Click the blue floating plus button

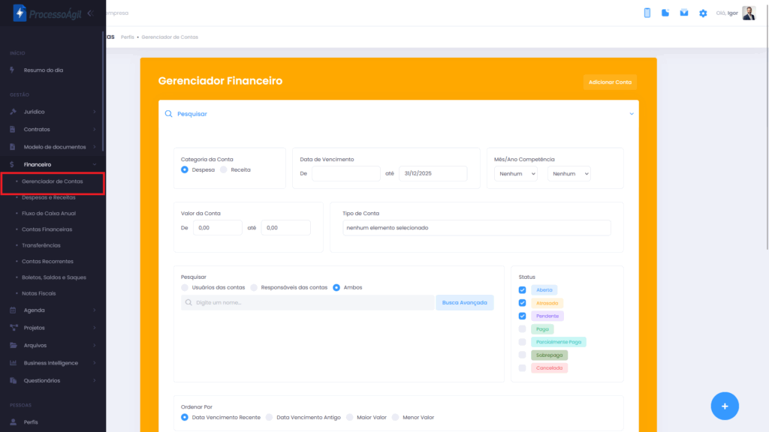pyautogui.click(x=725, y=406)
